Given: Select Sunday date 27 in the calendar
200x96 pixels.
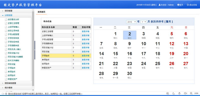Looking at the screenshot, I should 186,65.
